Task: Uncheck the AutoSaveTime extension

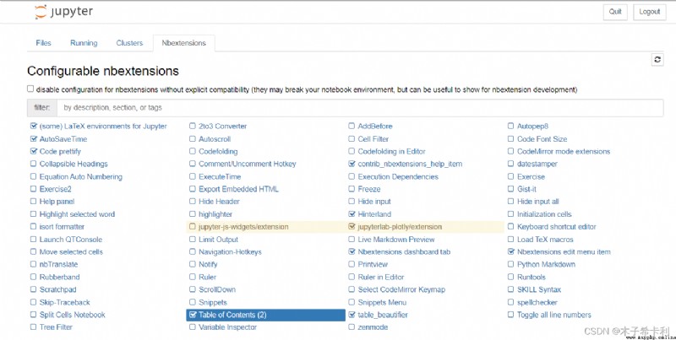Action: (x=34, y=138)
